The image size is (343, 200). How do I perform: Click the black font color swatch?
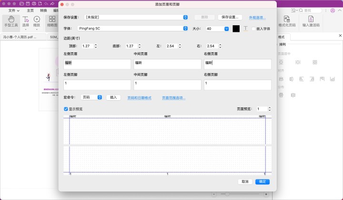(236, 29)
